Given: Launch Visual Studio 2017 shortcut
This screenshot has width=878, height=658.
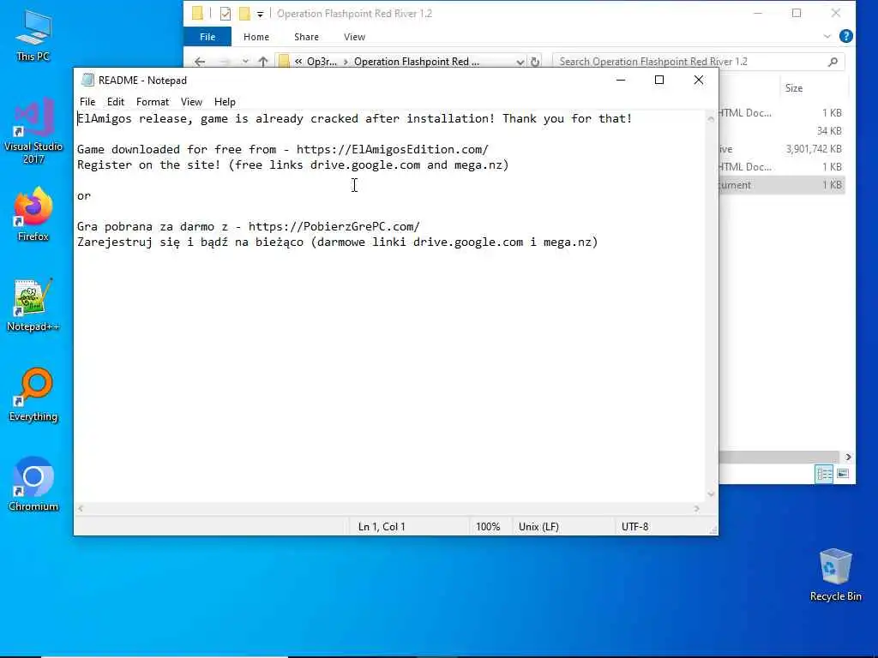Looking at the screenshot, I should 33,130.
